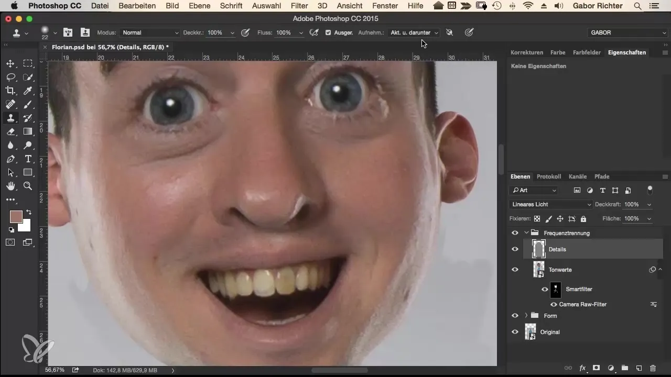The image size is (671, 377).
Task: Select the Dodge tool
Action: coord(28,145)
